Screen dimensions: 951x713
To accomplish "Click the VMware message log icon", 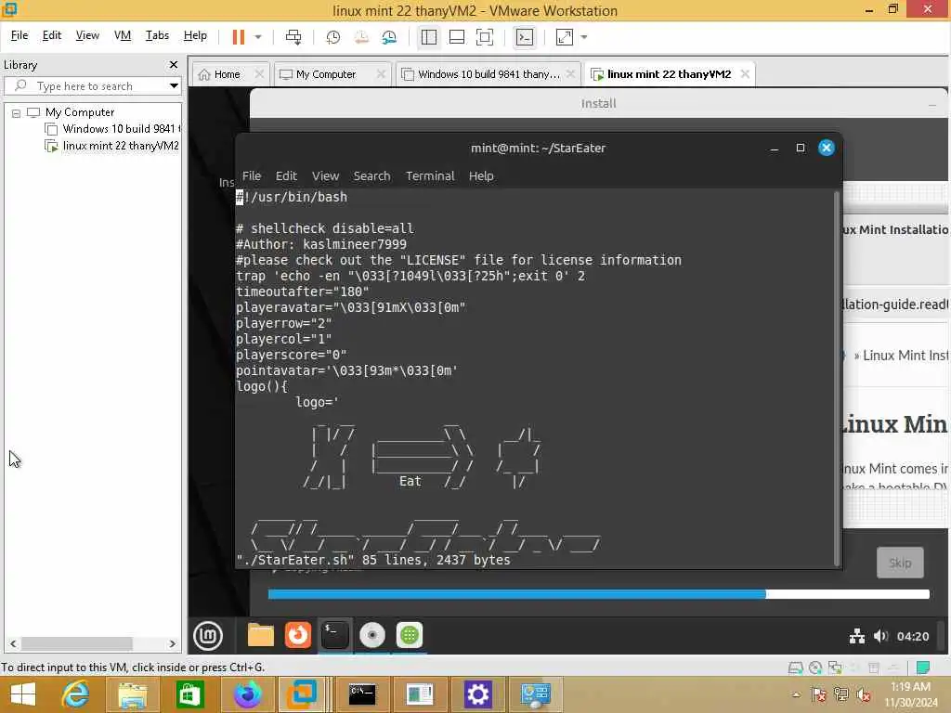I will click(x=923, y=668).
